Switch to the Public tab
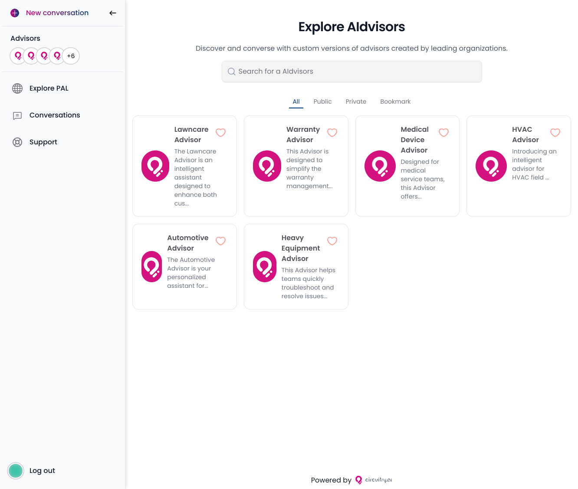This screenshot has width=578, height=489. 323,101
